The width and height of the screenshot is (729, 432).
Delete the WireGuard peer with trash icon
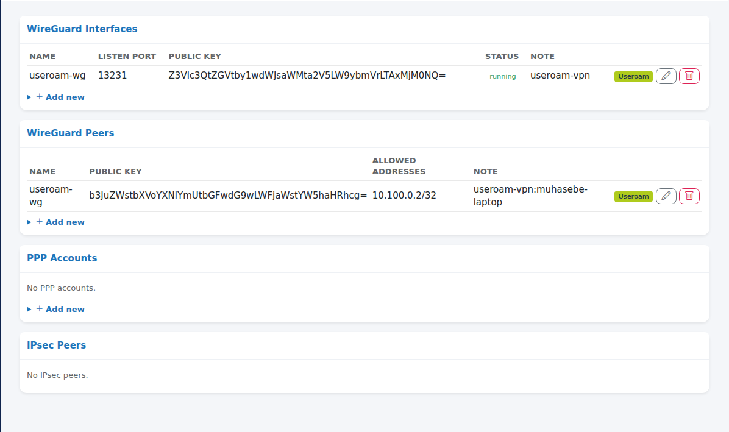(689, 196)
